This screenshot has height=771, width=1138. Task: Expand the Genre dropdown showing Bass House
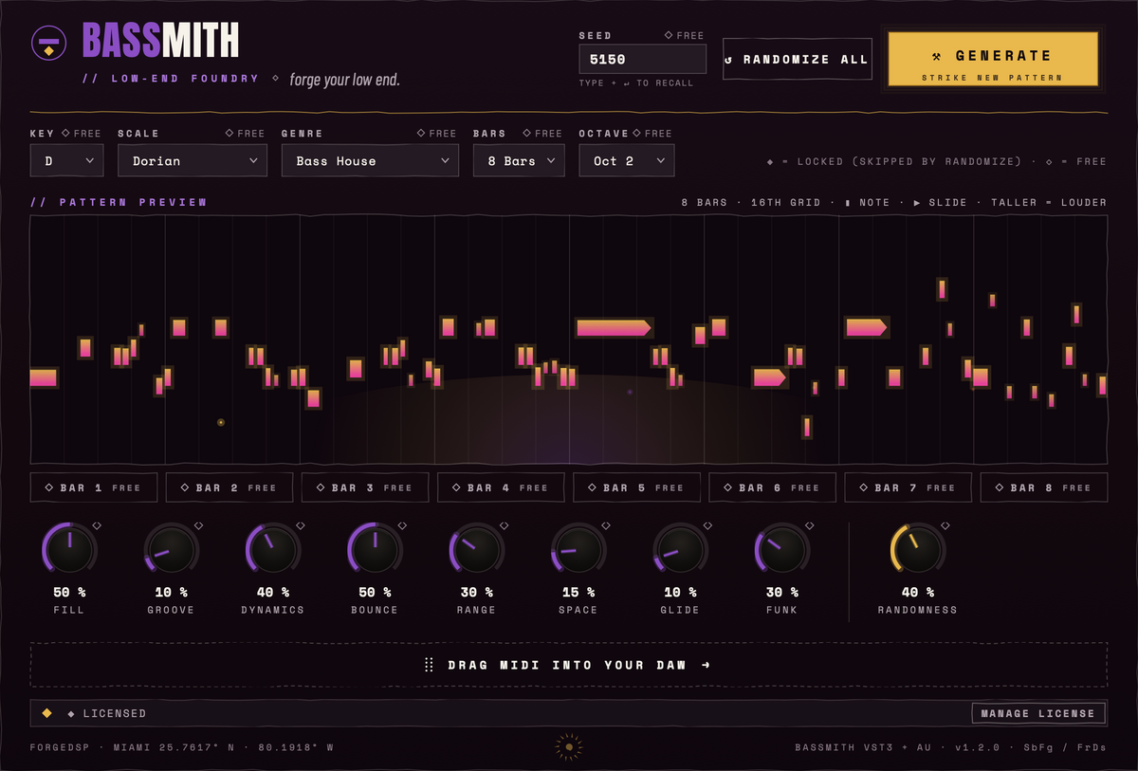tap(370, 161)
